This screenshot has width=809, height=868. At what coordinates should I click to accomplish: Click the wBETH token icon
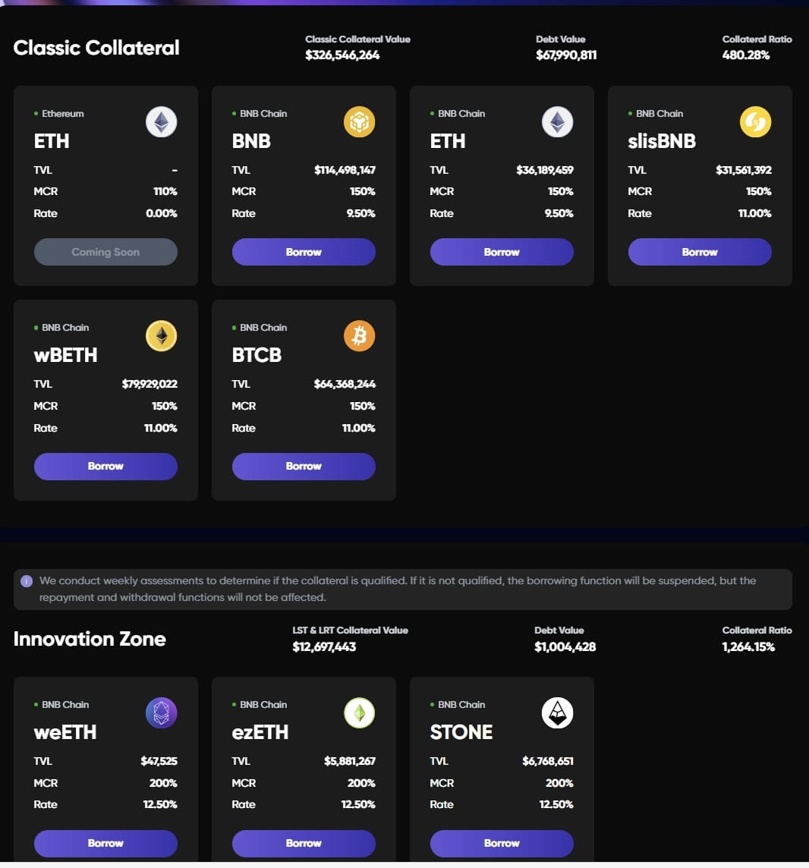(x=161, y=335)
